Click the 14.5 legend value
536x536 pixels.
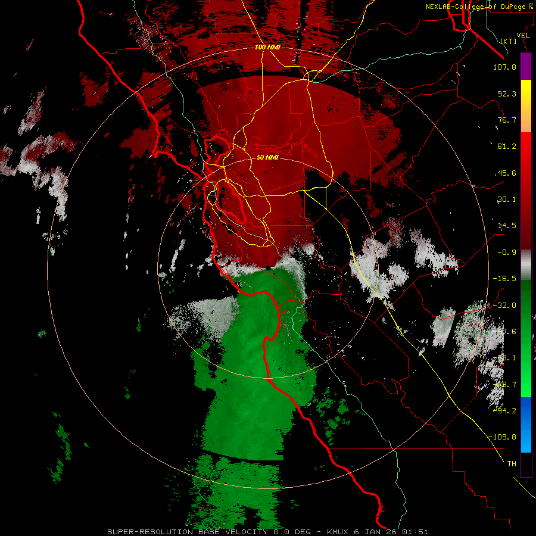click(507, 226)
